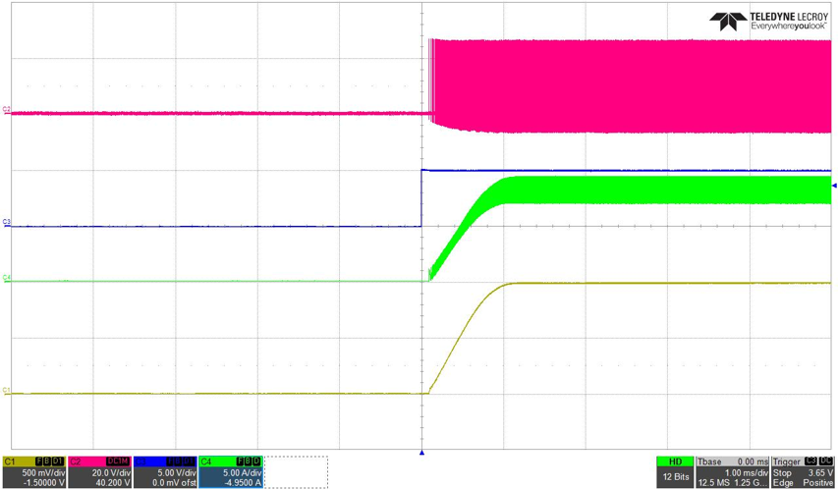
Task: Click the empty dashed descriptor placeholder box
Action: point(296,472)
